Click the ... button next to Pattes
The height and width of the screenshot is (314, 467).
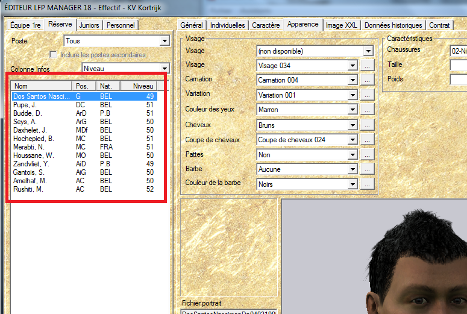[x=367, y=155]
